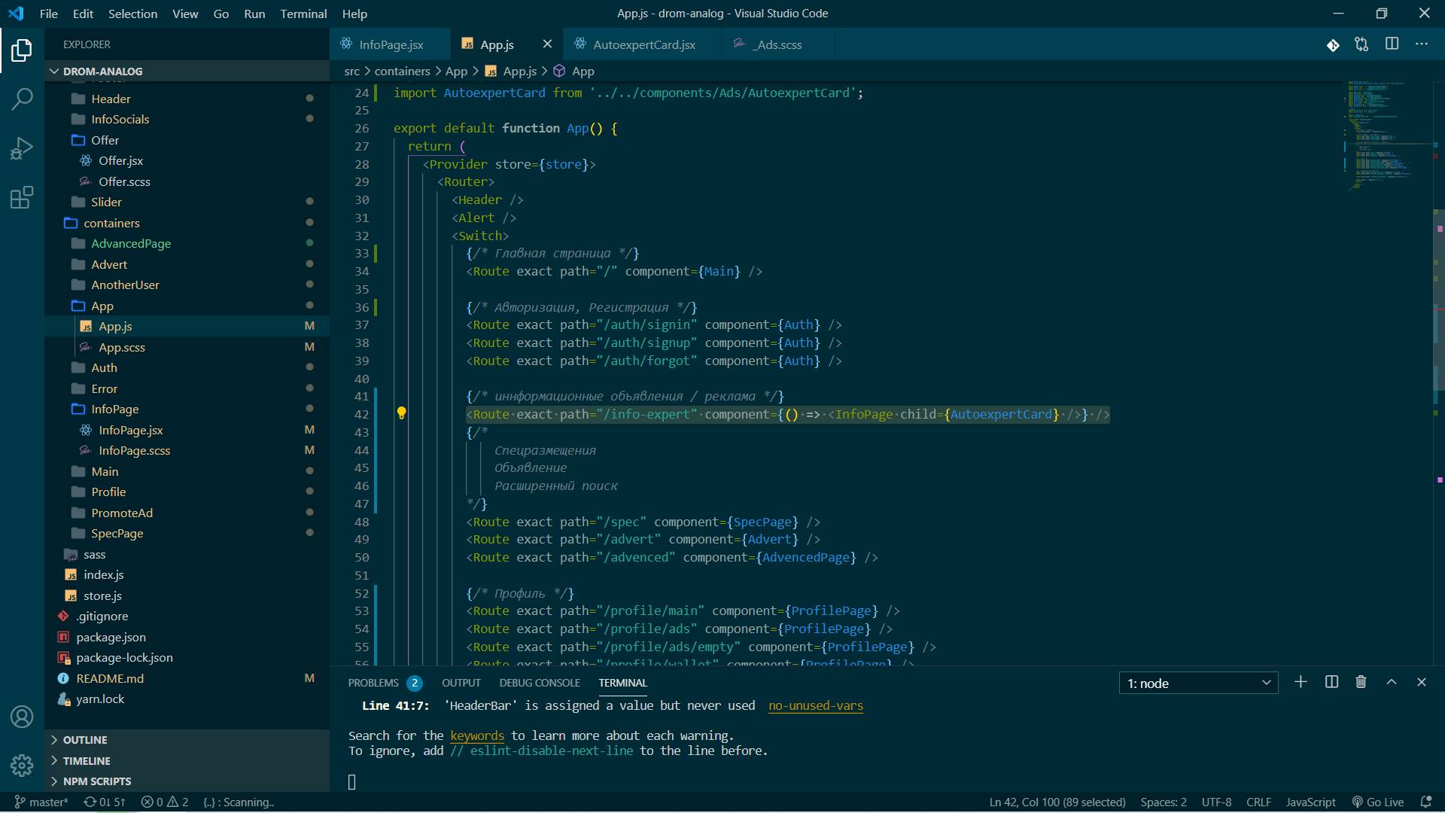The width and height of the screenshot is (1445, 813).
Task: Open Run and Debug view
Action: 22,148
